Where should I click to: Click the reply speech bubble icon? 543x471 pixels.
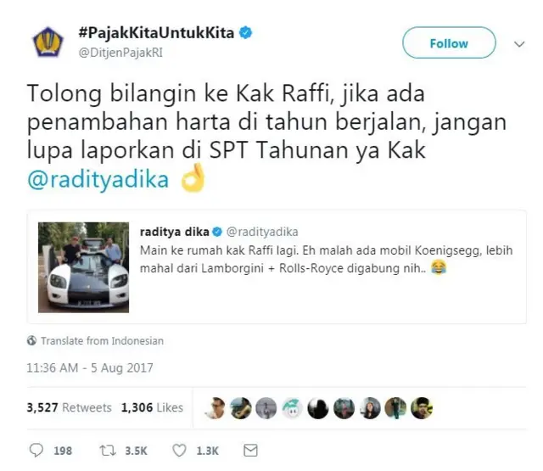(36, 451)
